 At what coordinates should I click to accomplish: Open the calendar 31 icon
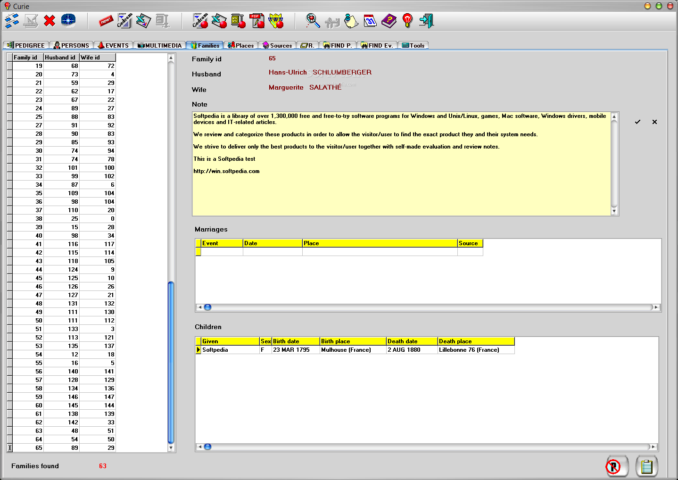coord(370,21)
